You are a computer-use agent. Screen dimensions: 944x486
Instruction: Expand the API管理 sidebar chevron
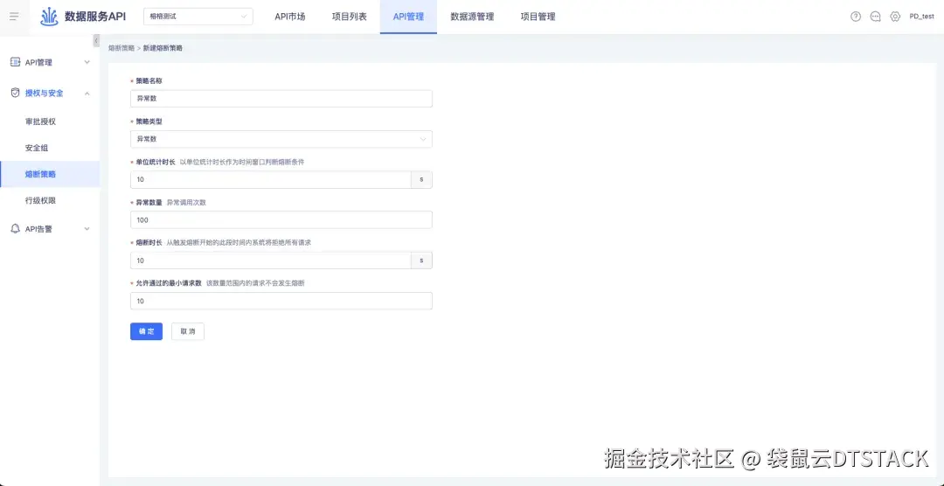(x=87, y=62)
